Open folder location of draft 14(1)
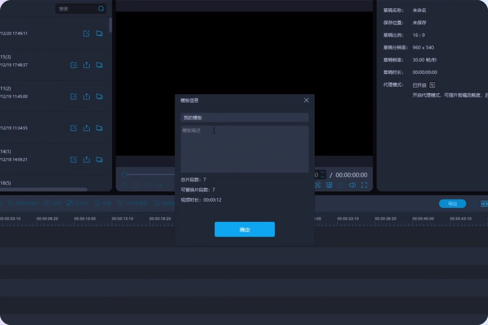Screen dimensions: 488x325 coord(99,160)
